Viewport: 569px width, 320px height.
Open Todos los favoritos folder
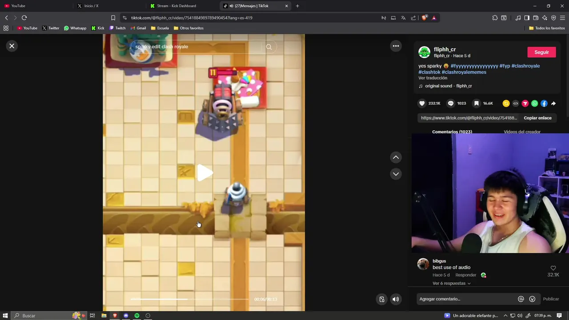point(547,28)
